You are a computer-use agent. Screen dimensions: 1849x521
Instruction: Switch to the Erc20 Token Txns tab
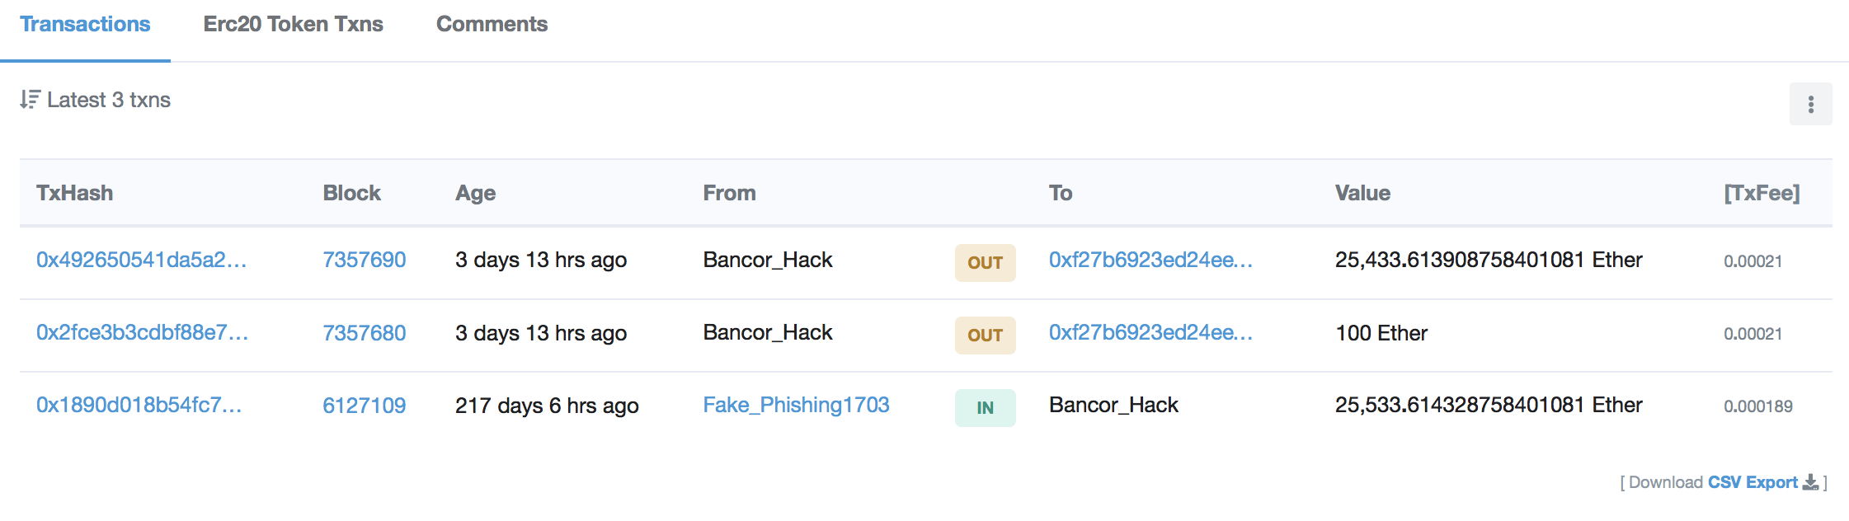(293, 24)
